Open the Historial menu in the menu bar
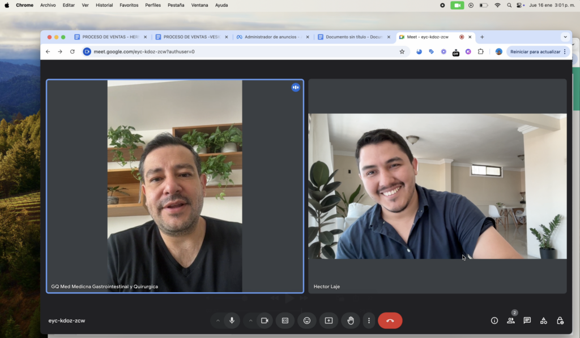The image size is (580, 338). 104,5
